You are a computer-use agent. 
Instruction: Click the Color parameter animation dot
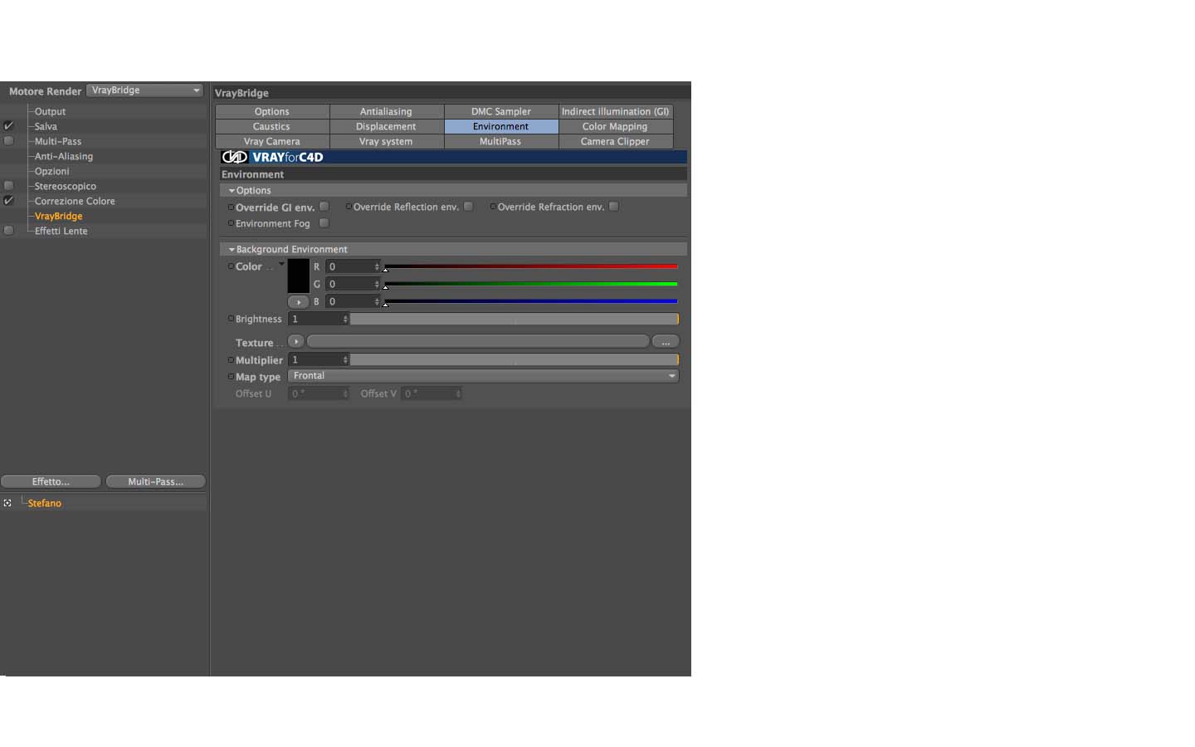[x=230, y=266]
